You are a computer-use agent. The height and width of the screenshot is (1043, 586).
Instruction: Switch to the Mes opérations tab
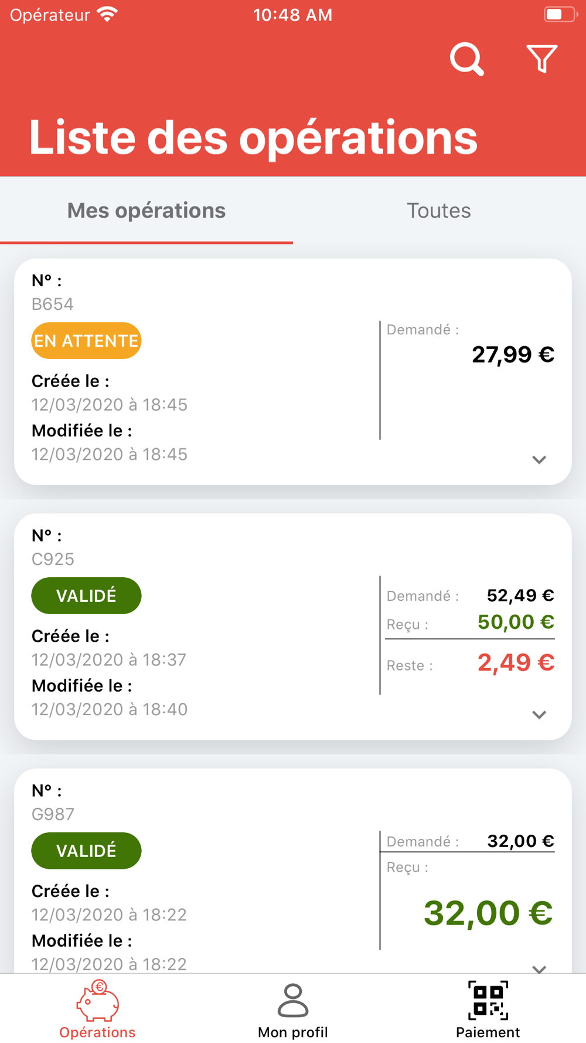pos(146,211)
